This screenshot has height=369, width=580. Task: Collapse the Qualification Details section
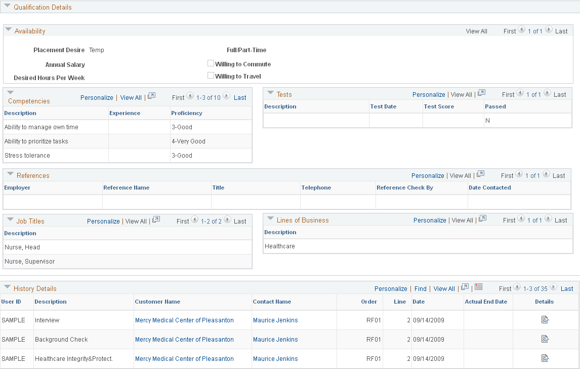[x=7, y=7]
